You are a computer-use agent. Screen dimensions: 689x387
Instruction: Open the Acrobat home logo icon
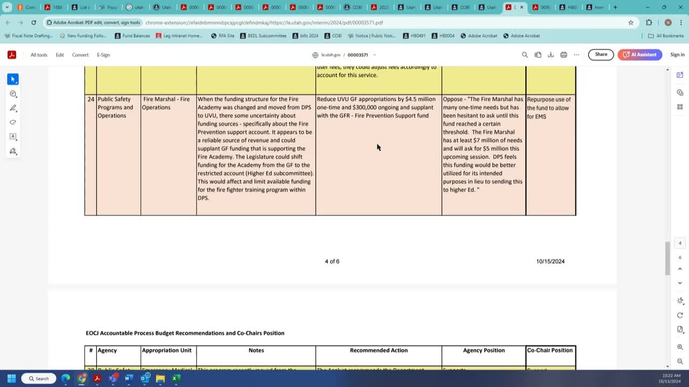[12, 55]
